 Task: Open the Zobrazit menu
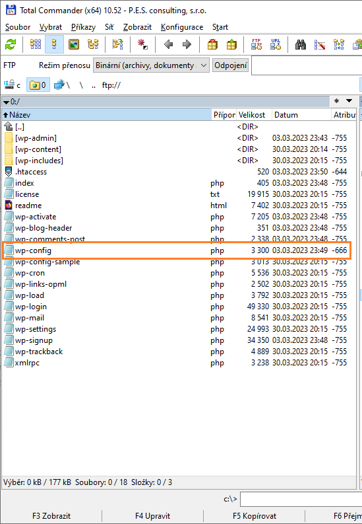(x=137, y=27)
